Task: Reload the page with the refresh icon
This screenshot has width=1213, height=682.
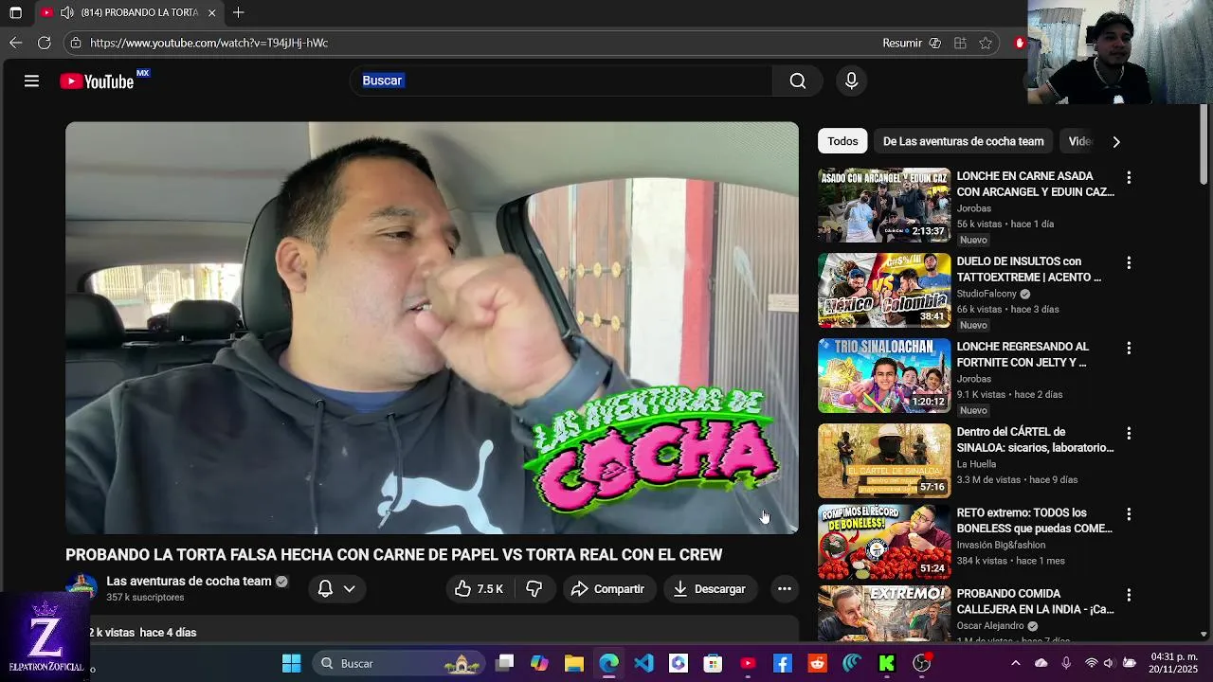Action: [x=45, y=43]
